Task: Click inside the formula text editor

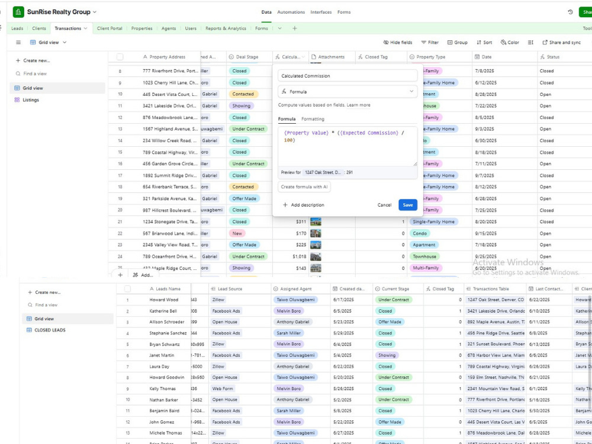Action: [348, 146]
